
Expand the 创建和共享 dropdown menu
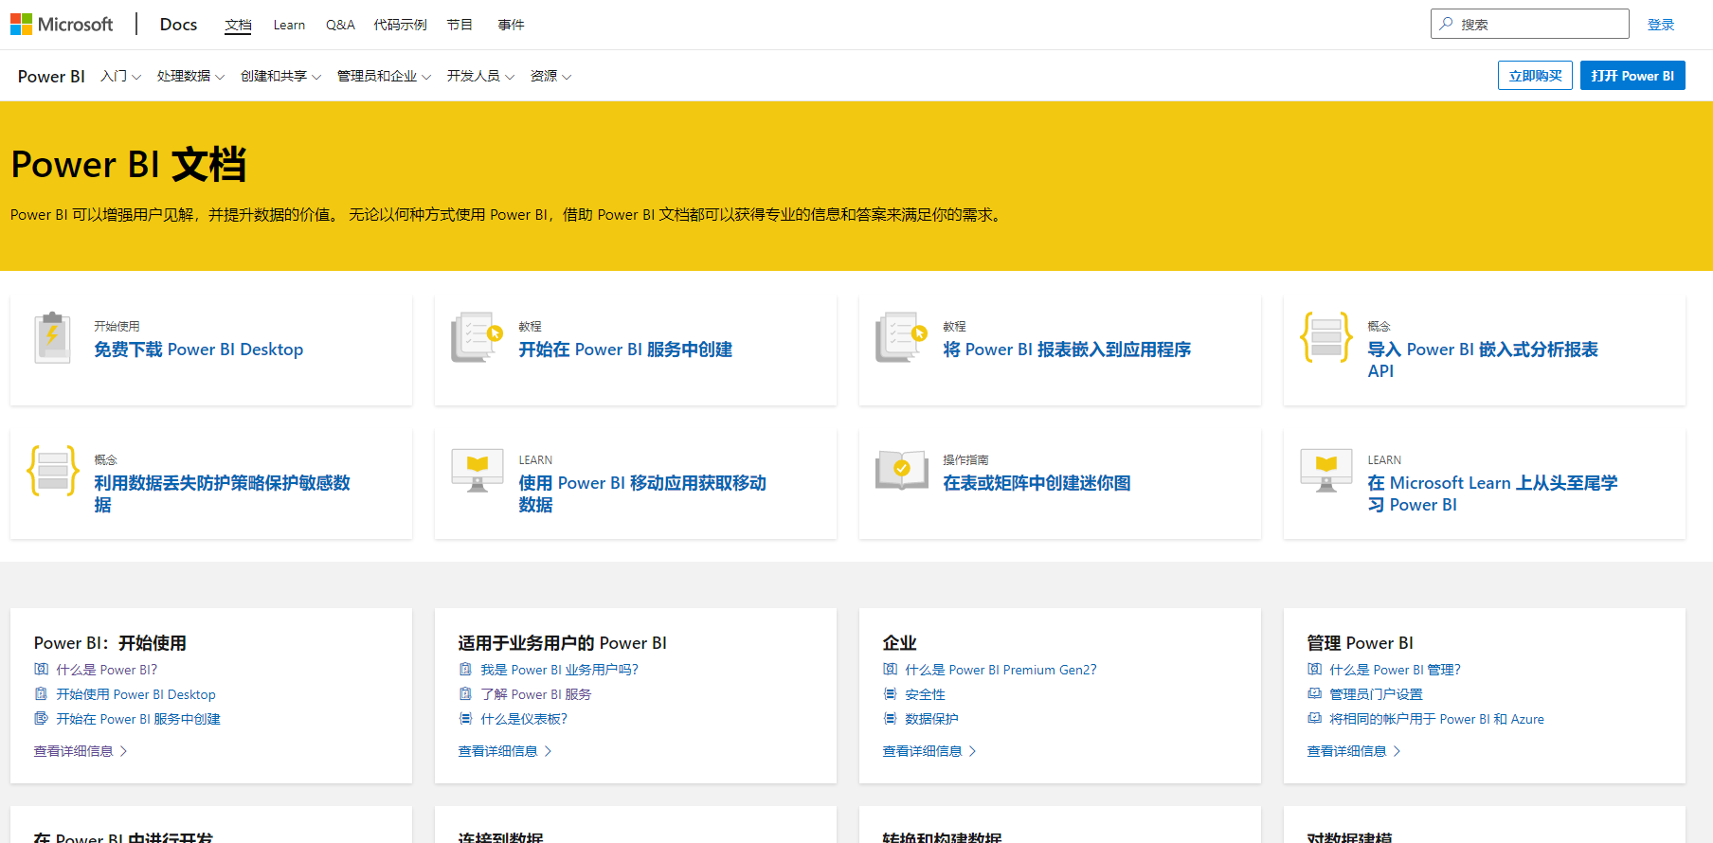280,77
